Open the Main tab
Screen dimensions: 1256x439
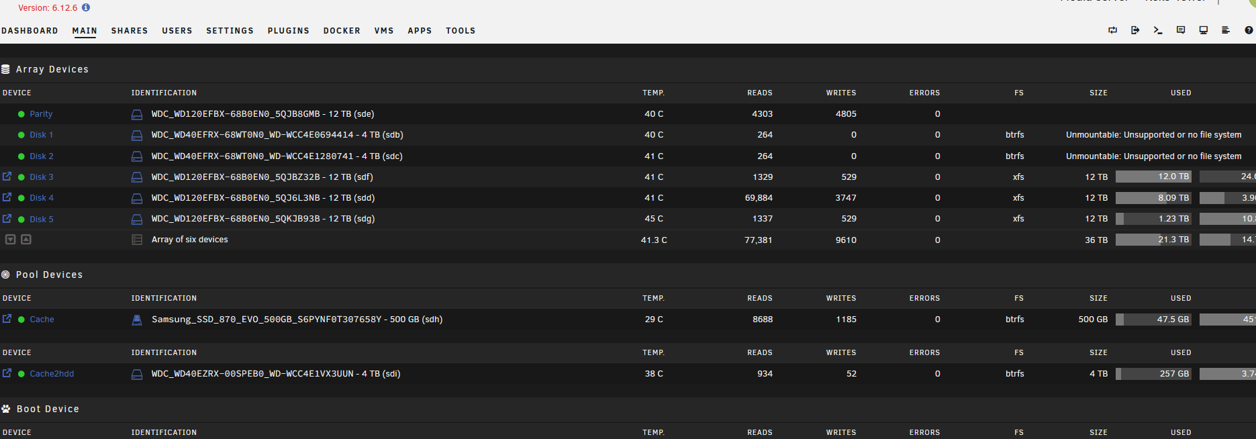pos(85,31)
